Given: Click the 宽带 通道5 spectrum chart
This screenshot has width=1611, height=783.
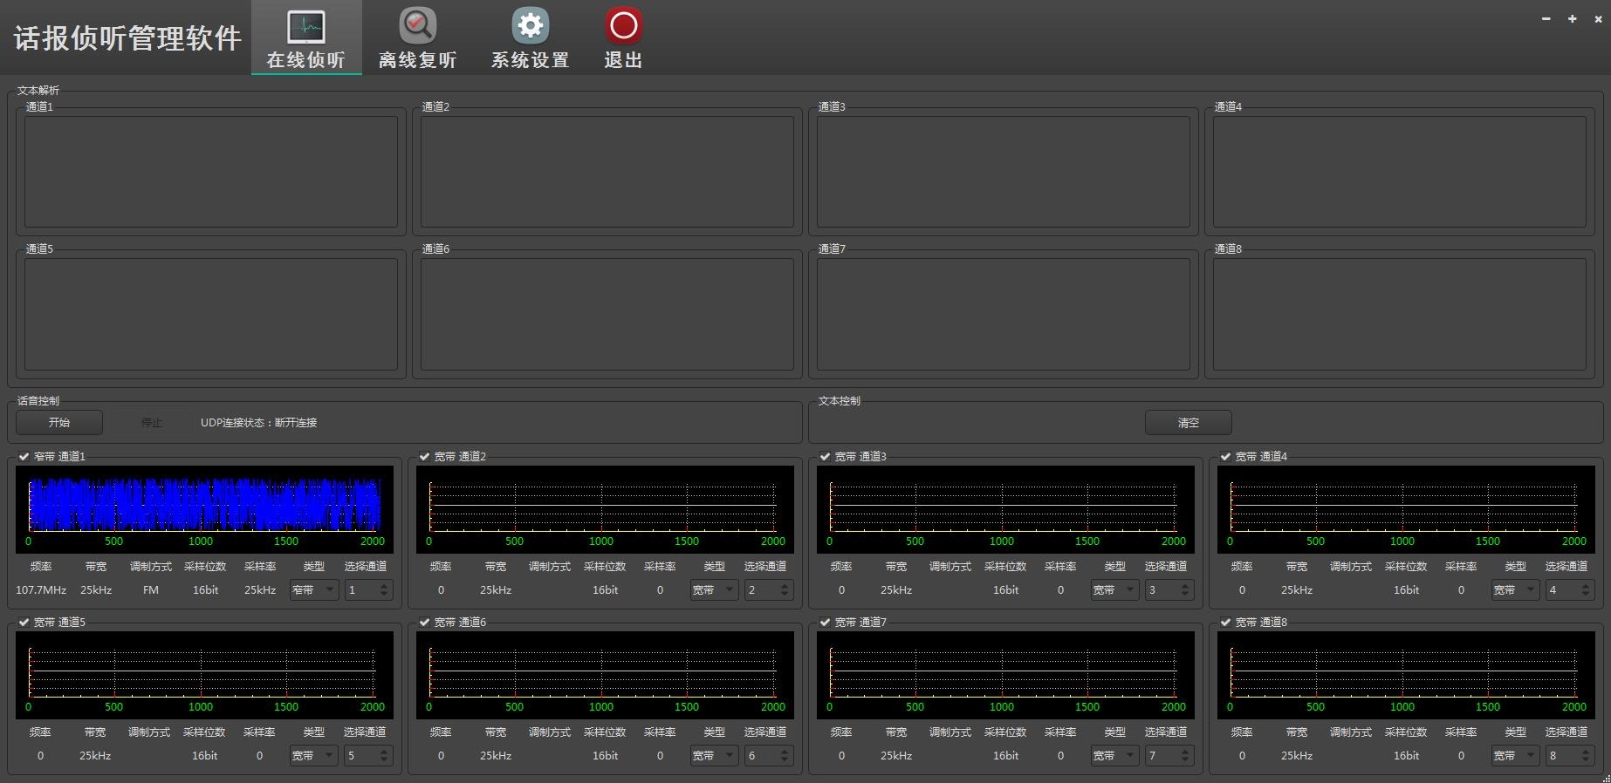Looking at the screenshot, I should click(x=204, y=675).
